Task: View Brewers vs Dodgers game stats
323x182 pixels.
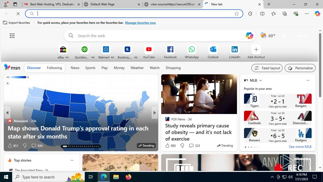Action: pos(278,141)
